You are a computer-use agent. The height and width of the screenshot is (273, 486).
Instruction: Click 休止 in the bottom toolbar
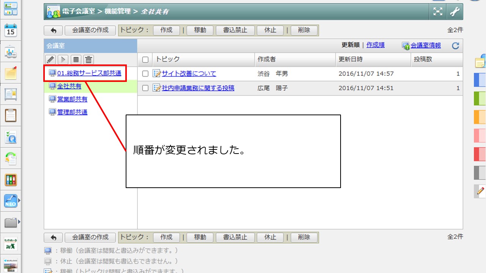[x=270, y=237]
